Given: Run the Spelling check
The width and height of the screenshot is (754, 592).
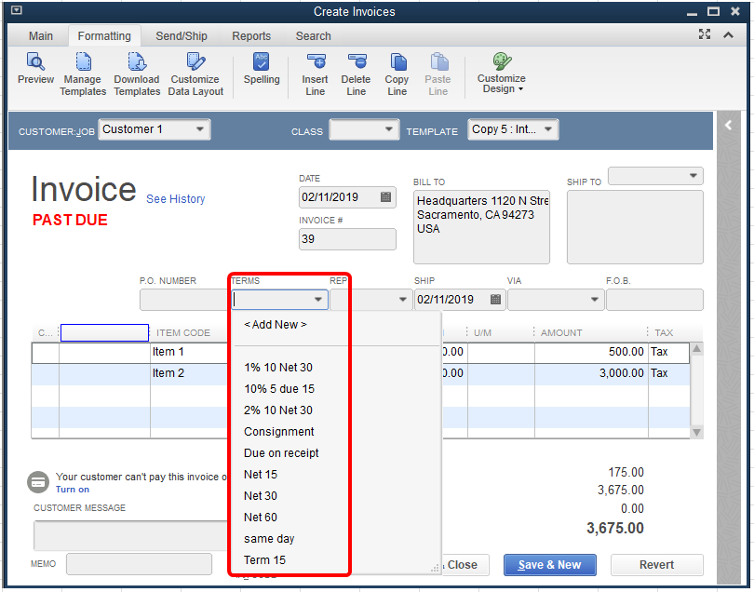Looking at the screenshot, I should [x=262, y=70].
